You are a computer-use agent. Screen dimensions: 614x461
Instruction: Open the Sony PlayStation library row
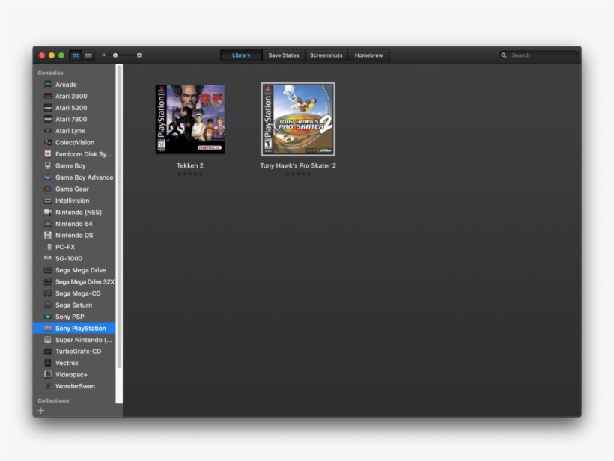74,328
